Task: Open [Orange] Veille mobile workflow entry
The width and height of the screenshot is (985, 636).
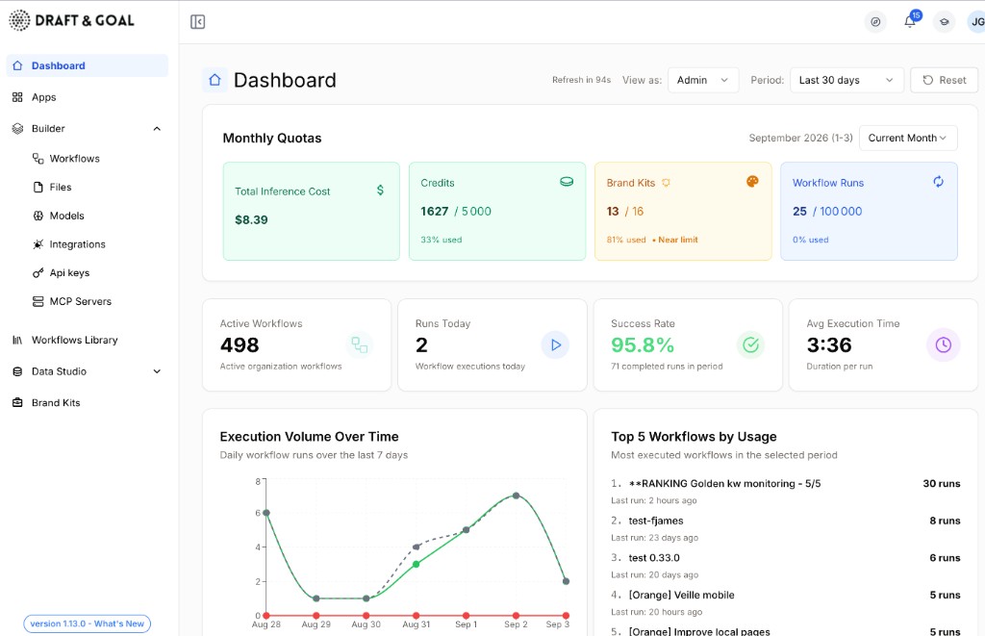Action: point(682,595)
